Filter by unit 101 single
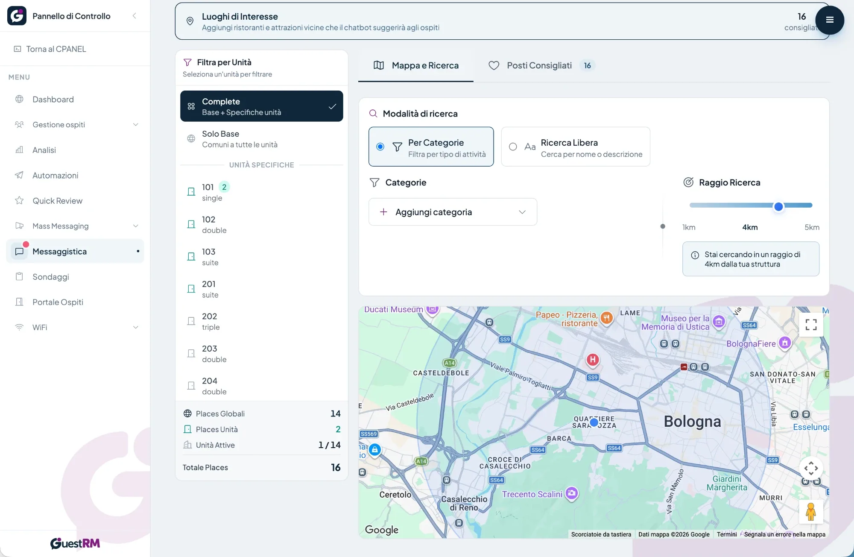This screenshot has height=557, width=854. pos(261,192)
